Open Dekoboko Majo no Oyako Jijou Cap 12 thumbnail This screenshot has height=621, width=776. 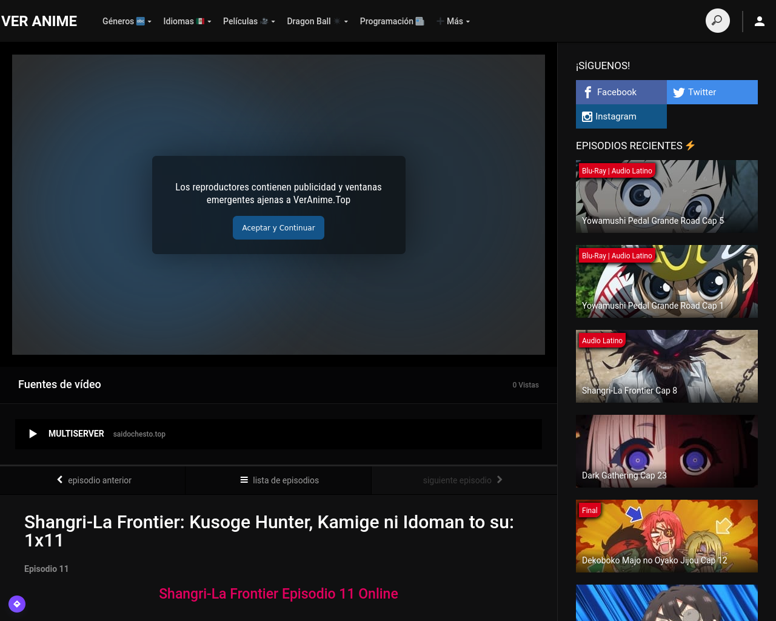[x=667, y=536]
